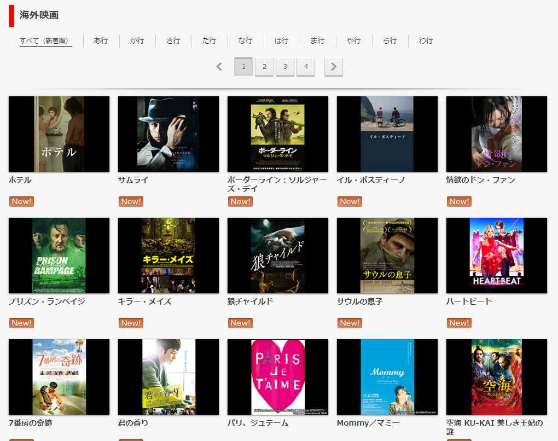Open the Heartbeat poster thumbnail
The height and width of the screenshot is (441, 558).
tap(497, 256)
